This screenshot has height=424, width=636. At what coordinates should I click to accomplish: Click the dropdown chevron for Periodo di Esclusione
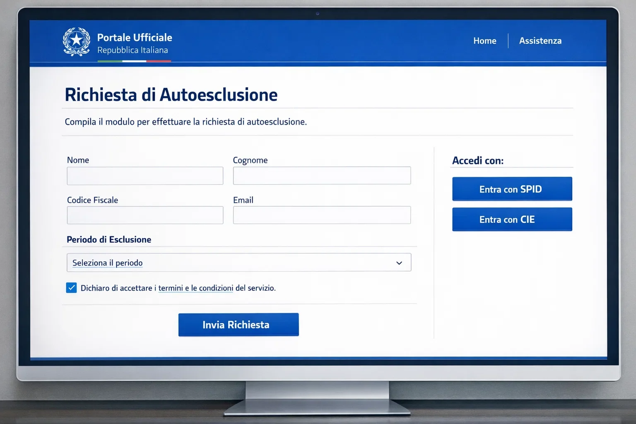click(399, 263)
